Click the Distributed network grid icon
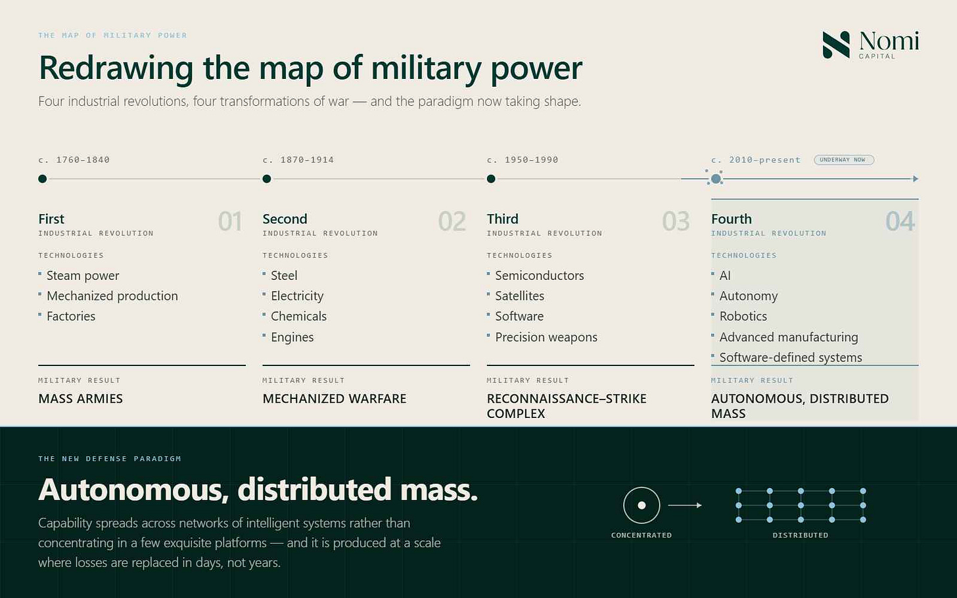957x598 pixels. (801, 505)
